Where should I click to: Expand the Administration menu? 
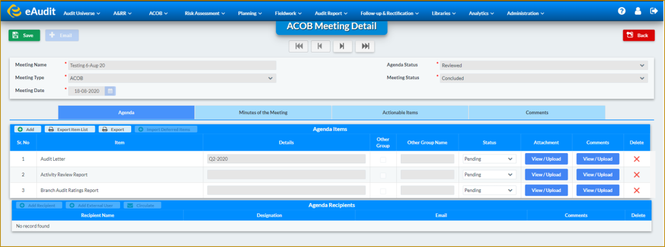coord(525,13)
